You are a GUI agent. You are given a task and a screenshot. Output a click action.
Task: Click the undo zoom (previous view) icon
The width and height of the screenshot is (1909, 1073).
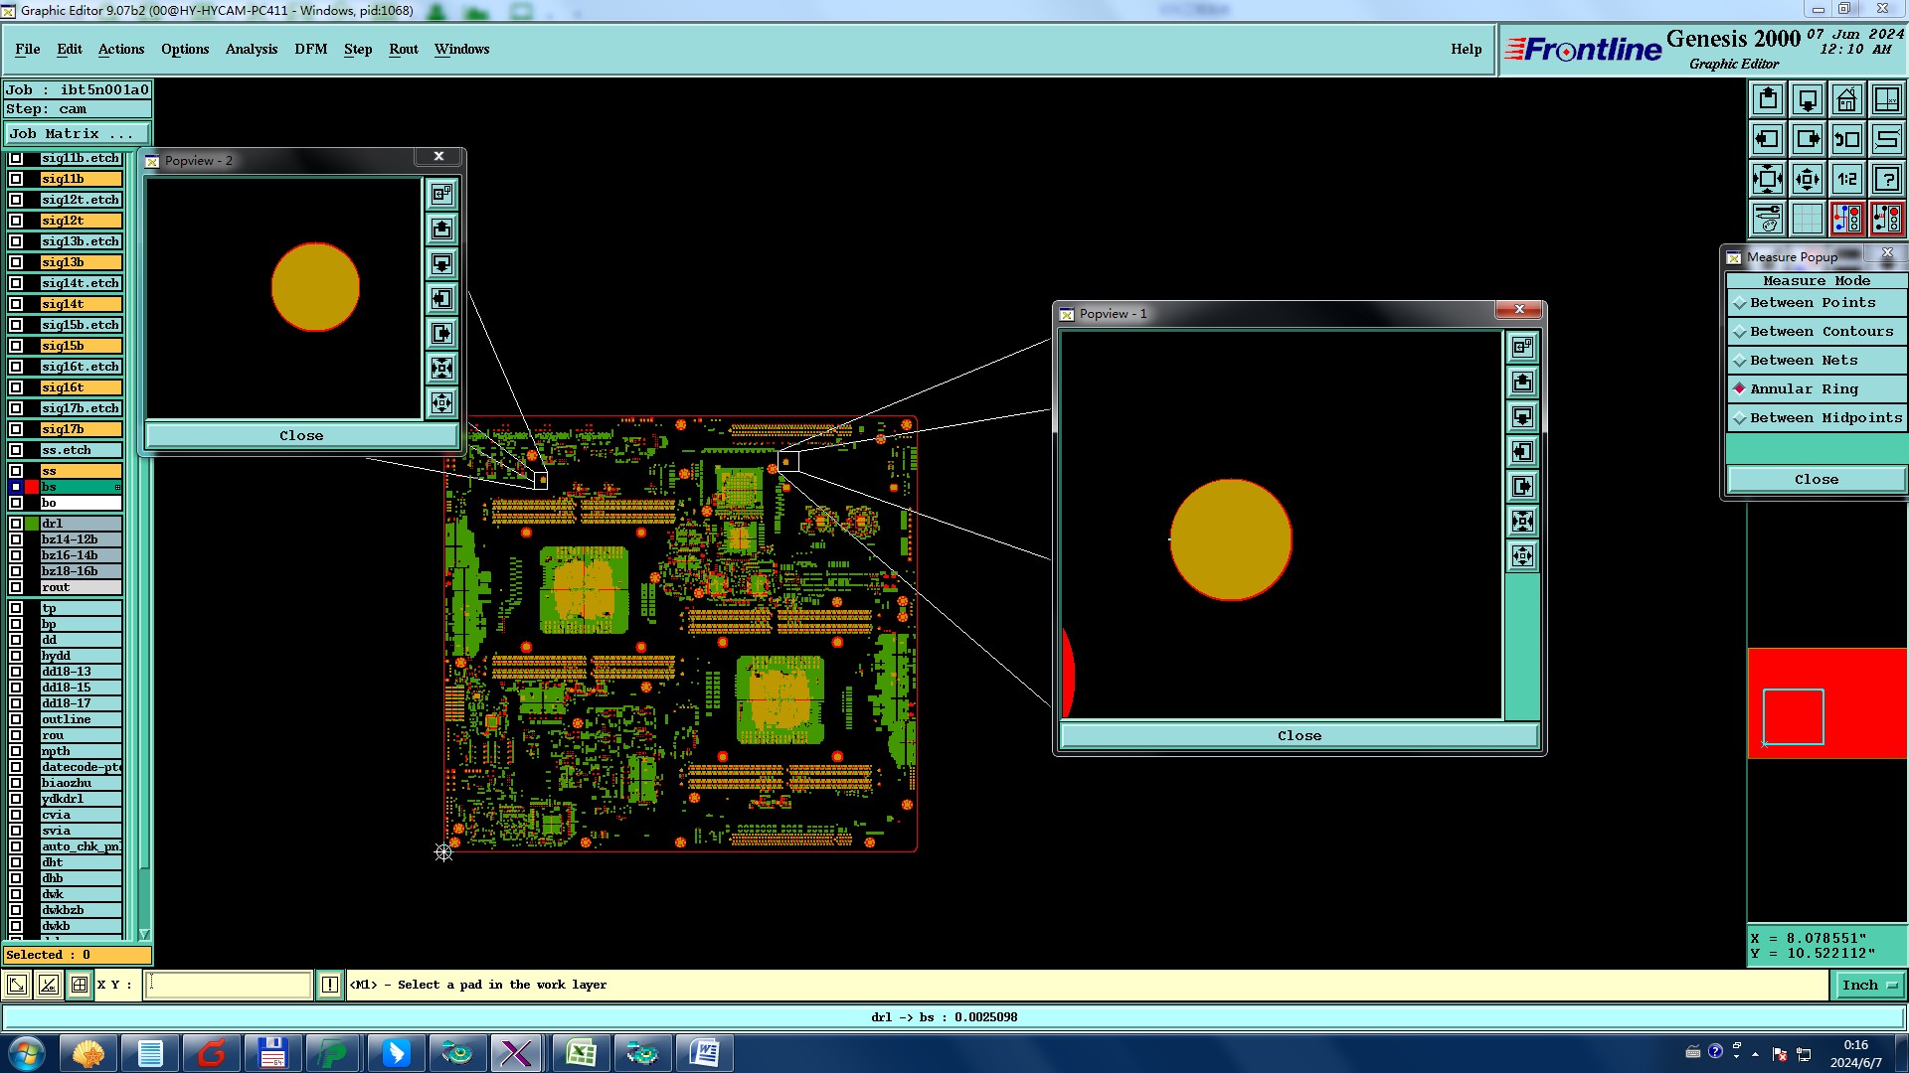(x=1846, y=139)
